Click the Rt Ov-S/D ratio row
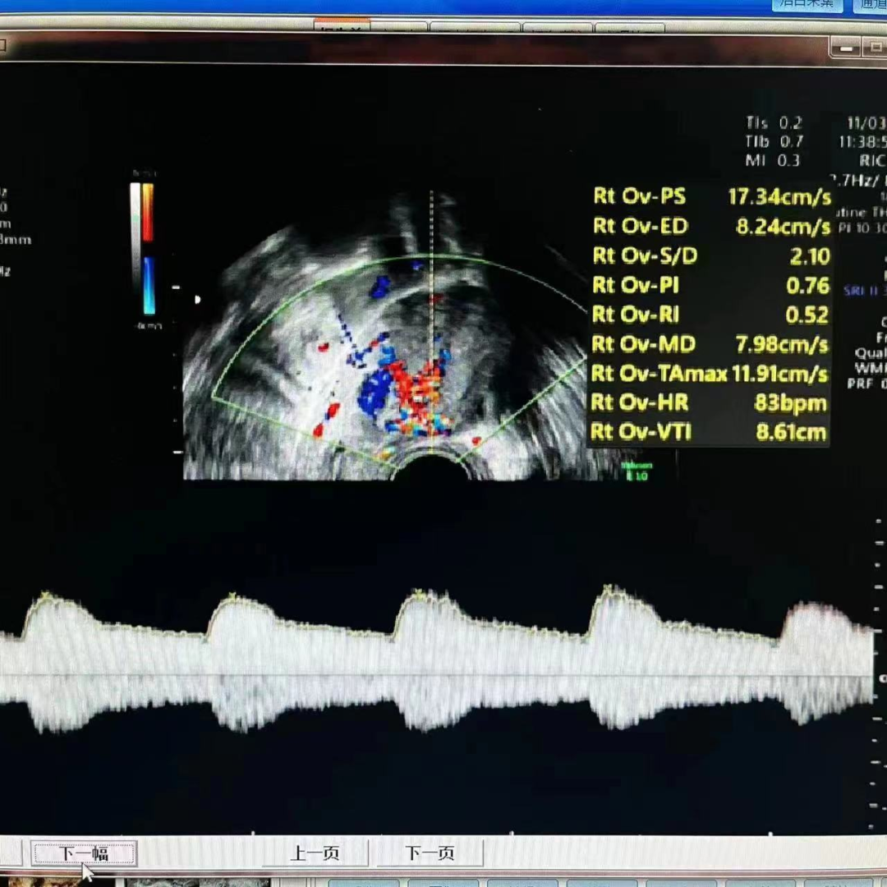This screenshot has width=887, height=887. point(710,256)
